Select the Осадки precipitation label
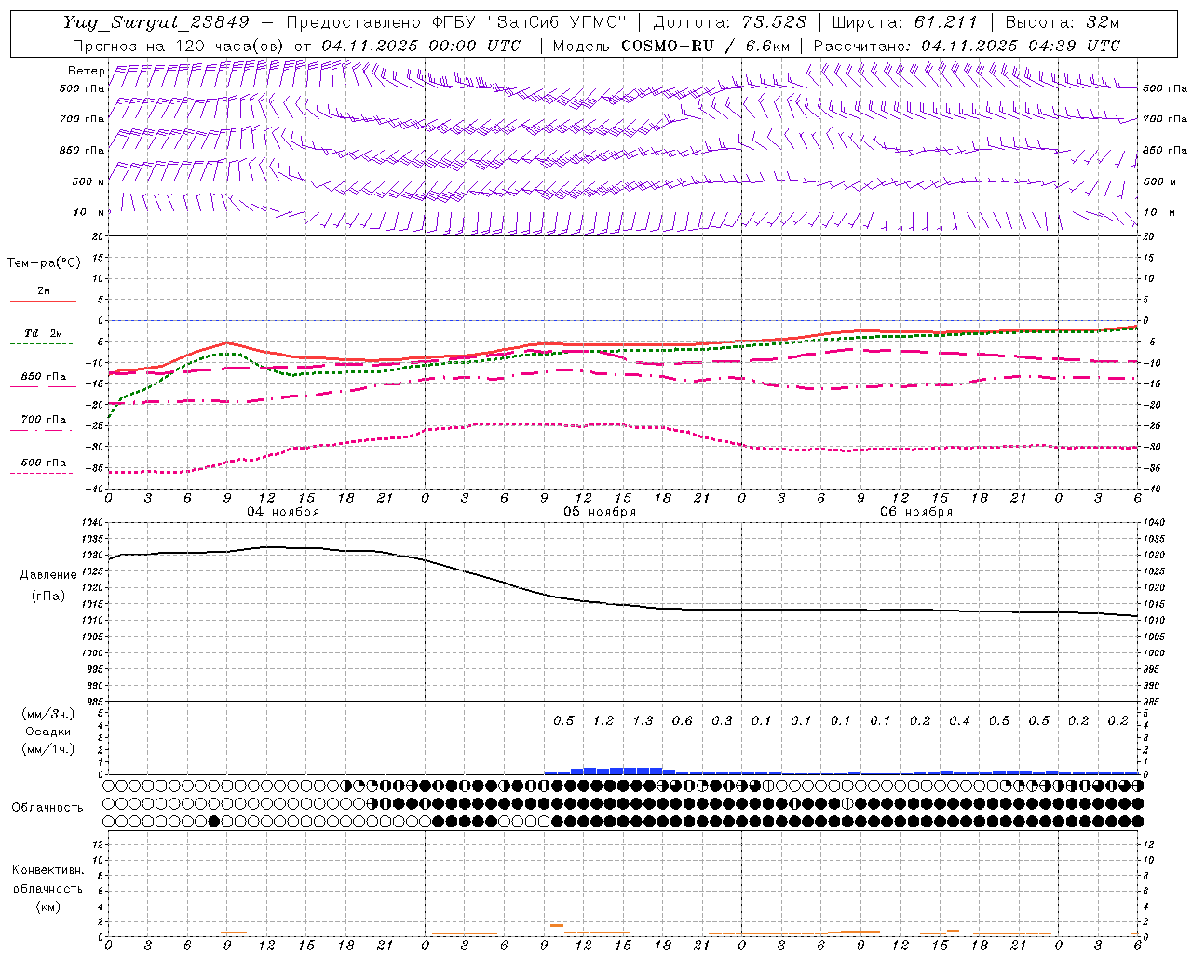The height and width of the screenshot is (953, 1192). pyautogui.click(x=48, y=732)
